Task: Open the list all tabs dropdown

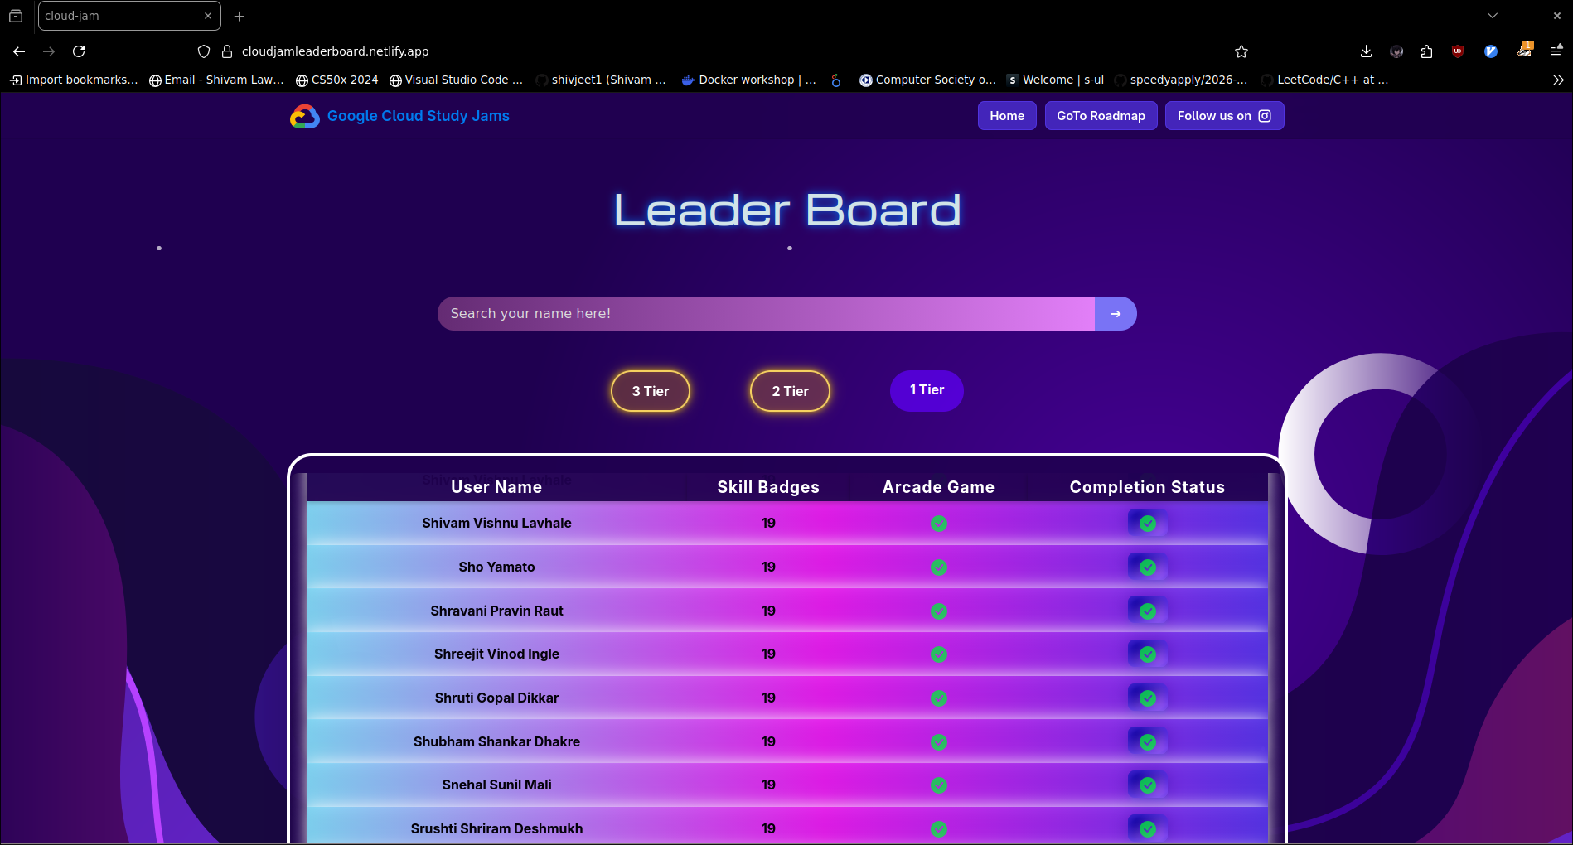Action: pos(1492,16)
